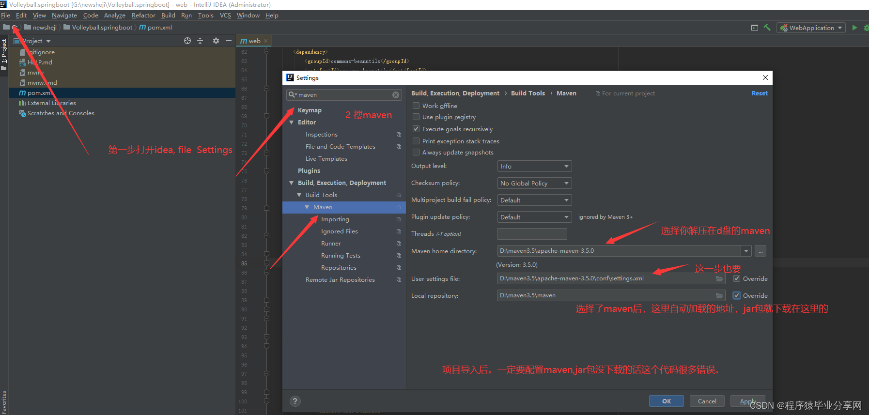Collapse the Maven node arrow
The width and height of the screenshot is (869, 415).
[x=307, y=207]
